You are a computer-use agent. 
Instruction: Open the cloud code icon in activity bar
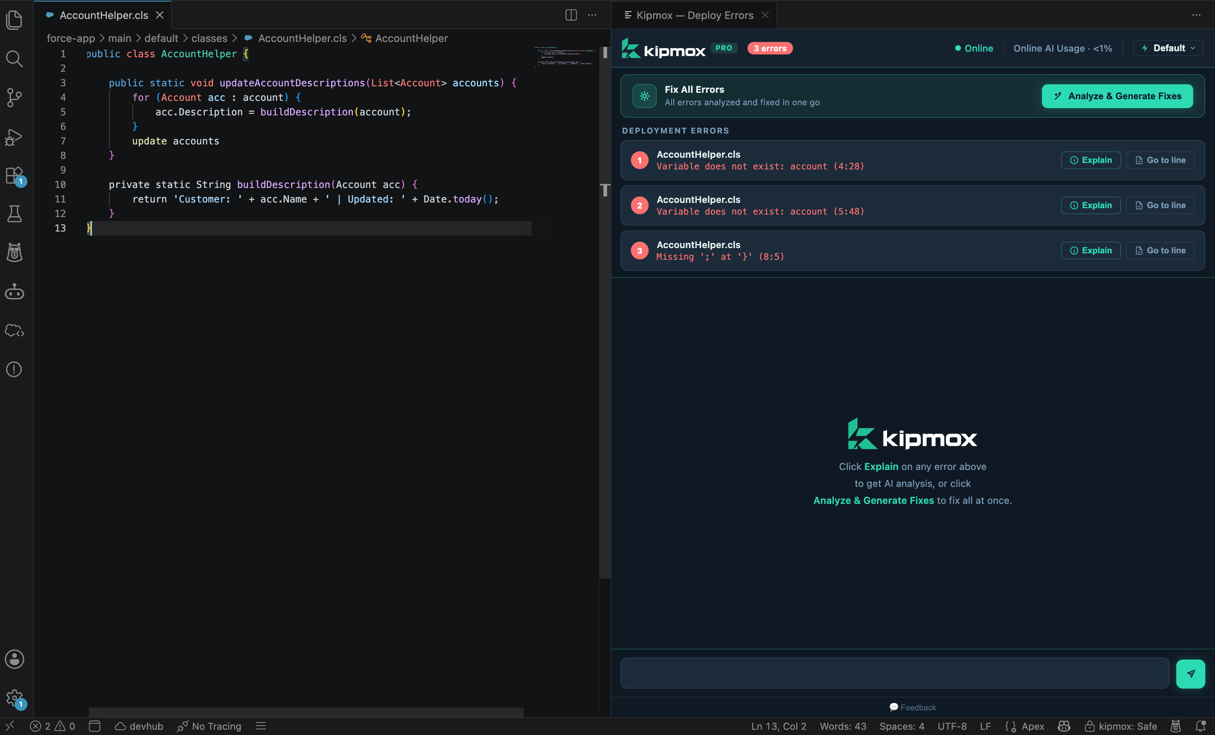[14, 330]
